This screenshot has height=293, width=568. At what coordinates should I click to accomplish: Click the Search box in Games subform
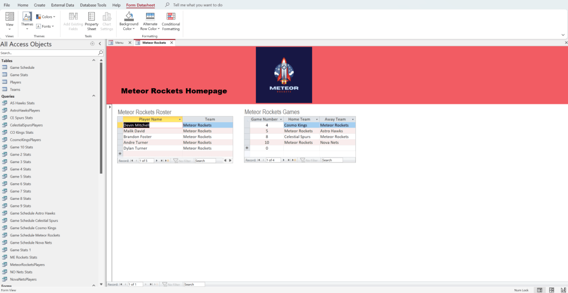331,160
